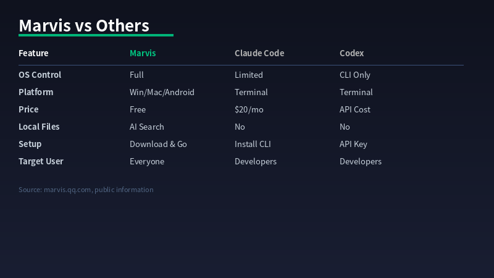Viewport: 494px width, 278px height.
Task: Click the 'API Cost' cell
Action: click(x=354, y=109)
